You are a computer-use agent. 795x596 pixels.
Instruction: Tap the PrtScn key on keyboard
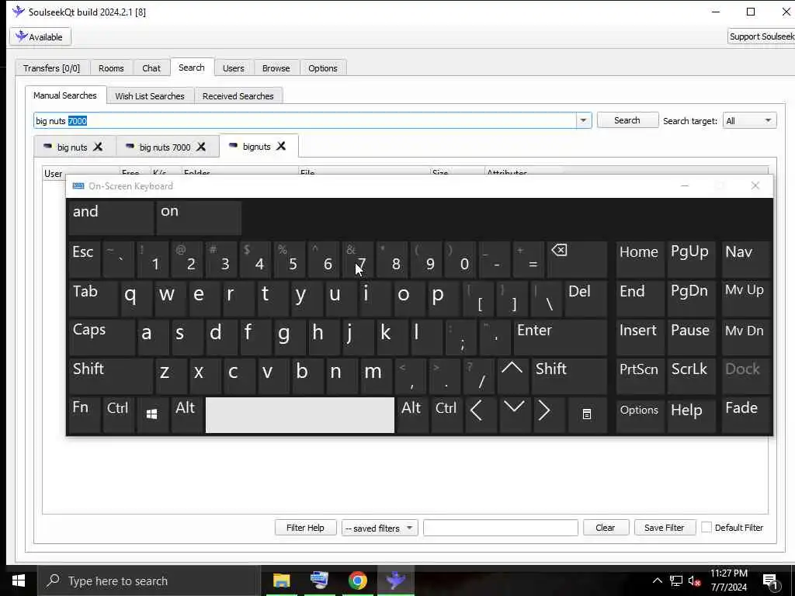(x=640, y=376)
